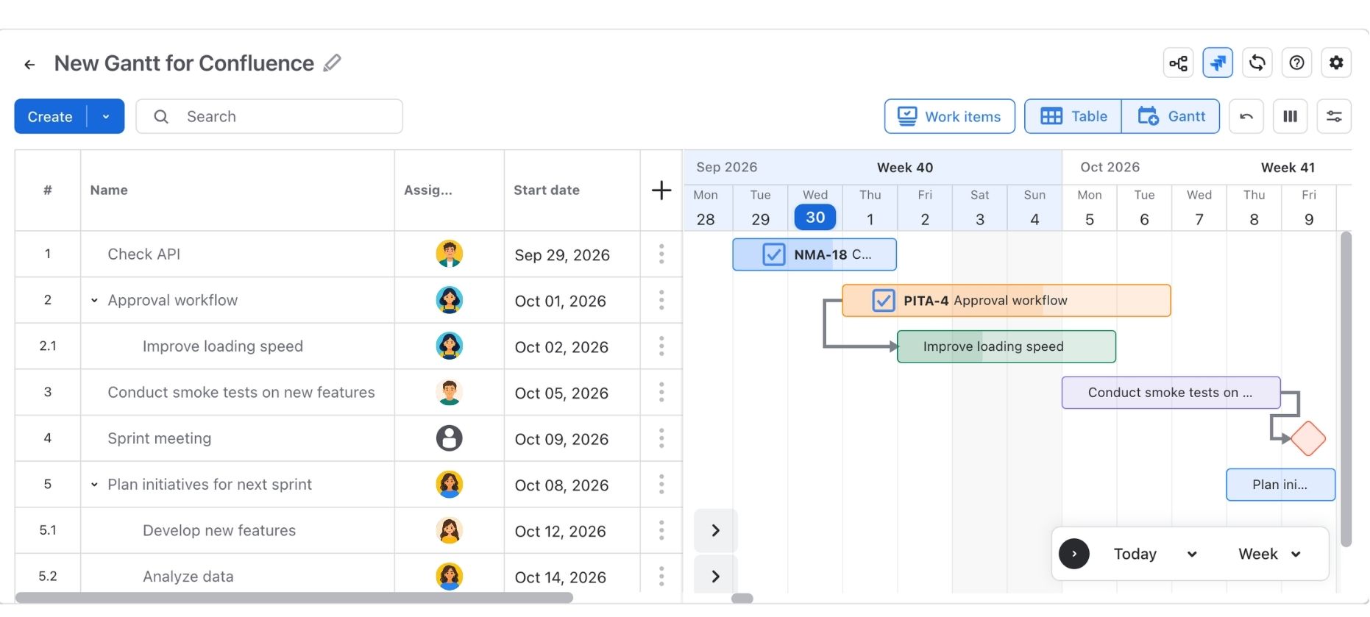Image resolution: width=1370 pixels, height=617 pixels.
Task: Toggle the checkbox on the NMA-18 bar
Action: click(773, 254)
